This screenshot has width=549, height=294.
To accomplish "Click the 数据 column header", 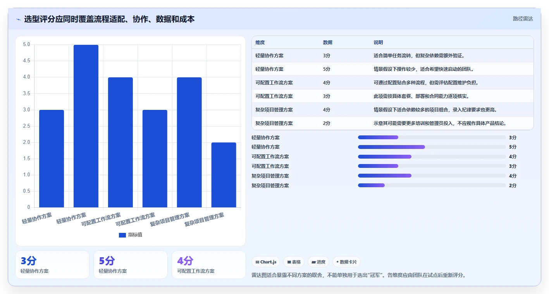I will click(327, 42).
